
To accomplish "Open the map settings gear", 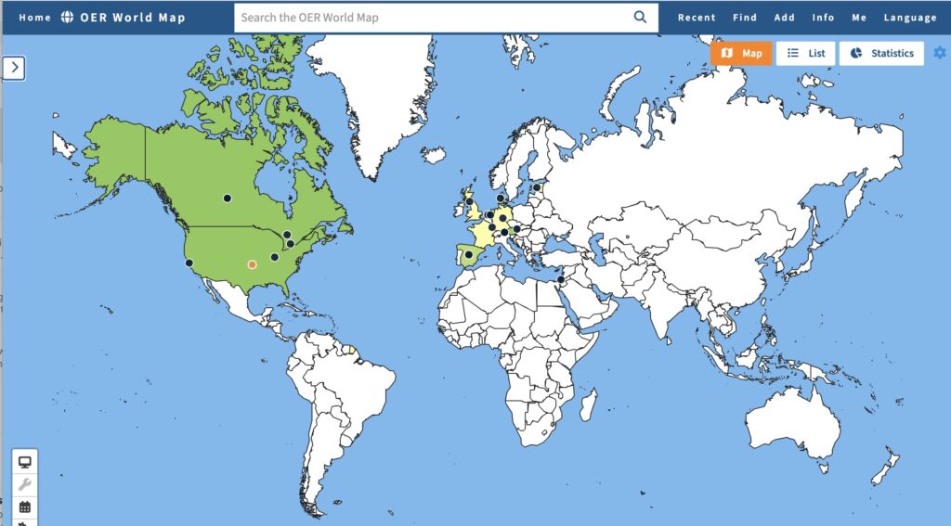I will pyautogui.click(x=939, y=53).
